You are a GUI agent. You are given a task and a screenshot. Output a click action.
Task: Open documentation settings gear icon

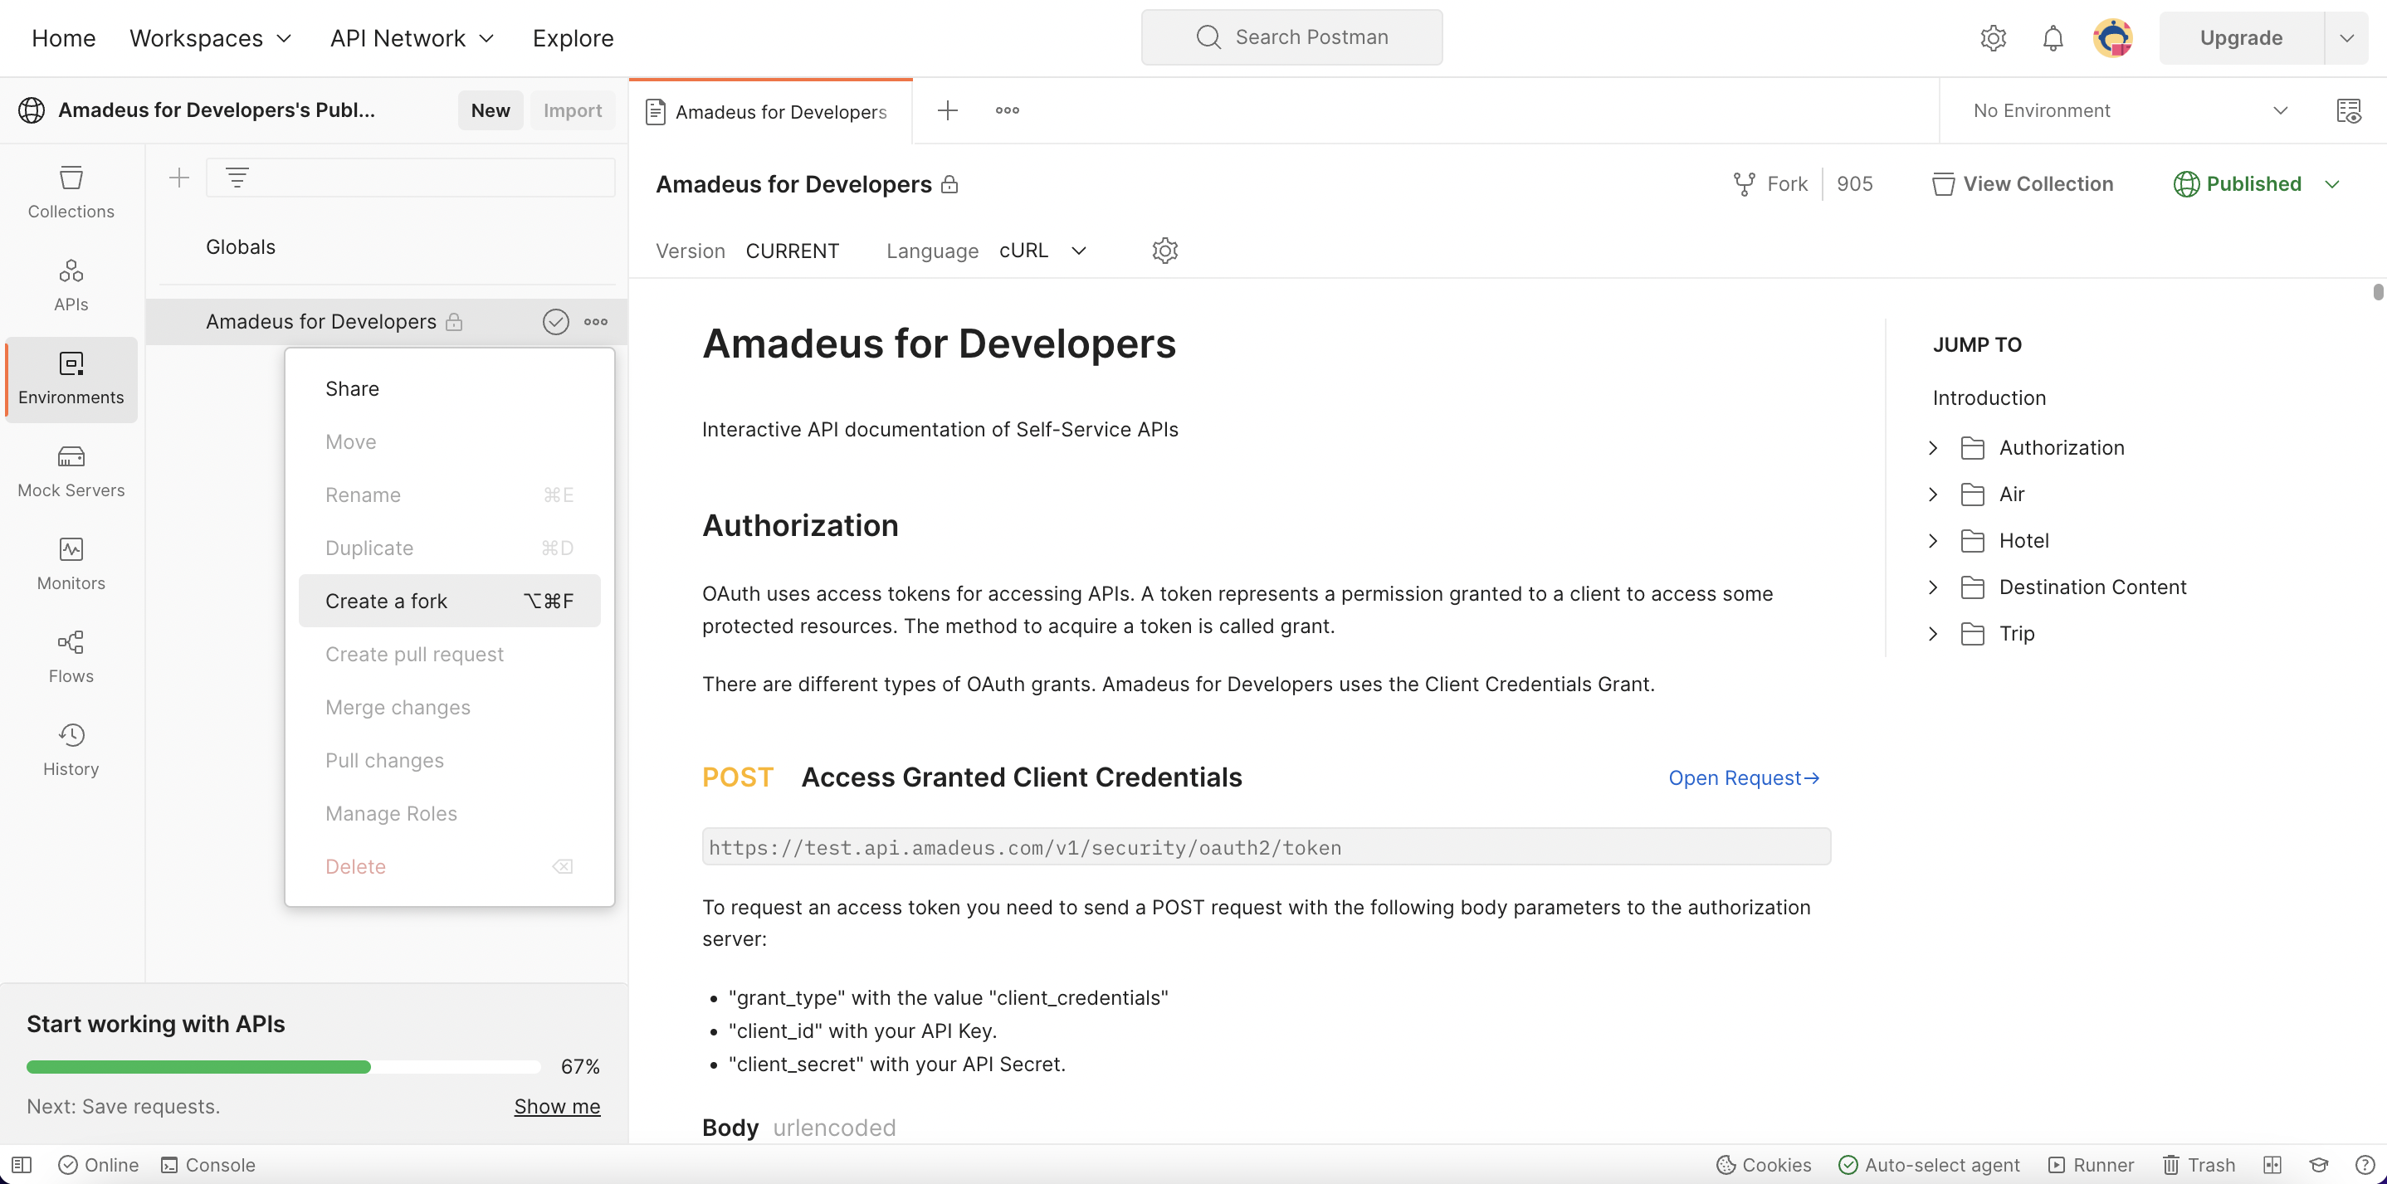[x=1164, y=250]
